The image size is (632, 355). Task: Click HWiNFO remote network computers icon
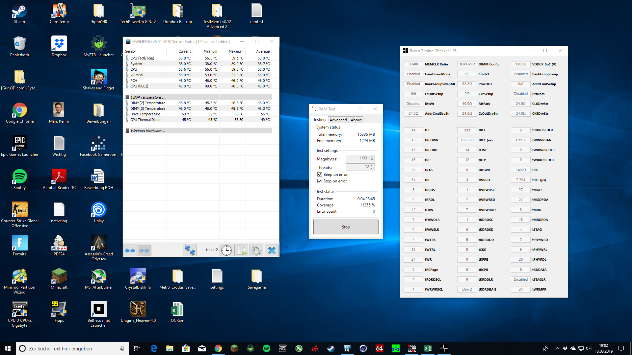coord(190,250)
